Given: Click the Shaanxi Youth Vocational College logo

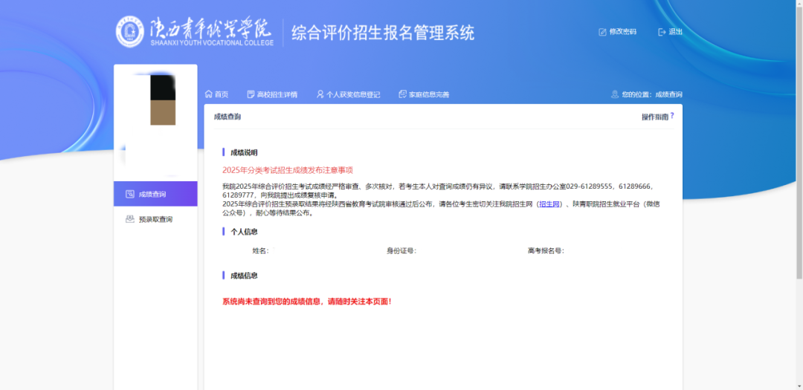Looking at the screenshot, I should pos(195,32).
